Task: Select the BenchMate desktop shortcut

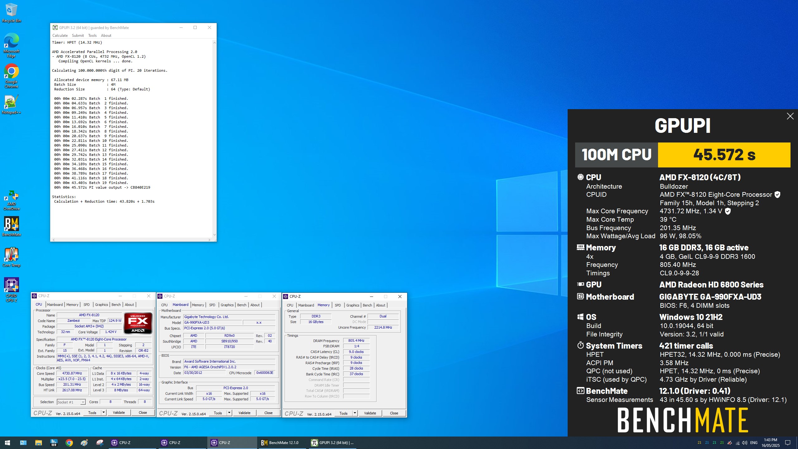Action: click(11, 227)
